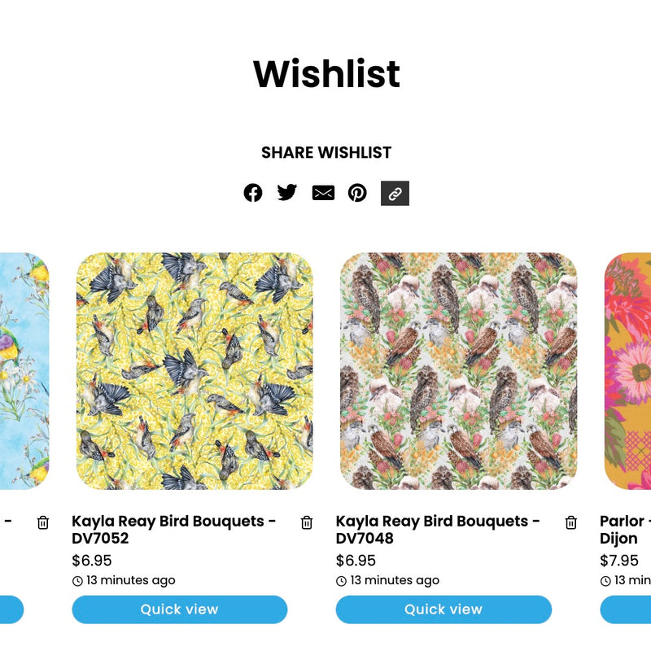This screenshot has width=651, height=651.
Task: Open Quick view for DV7048 fabric
Action: (x=443, y=609)
